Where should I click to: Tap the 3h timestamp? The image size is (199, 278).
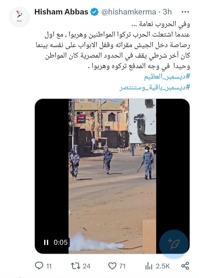[167, 12]
